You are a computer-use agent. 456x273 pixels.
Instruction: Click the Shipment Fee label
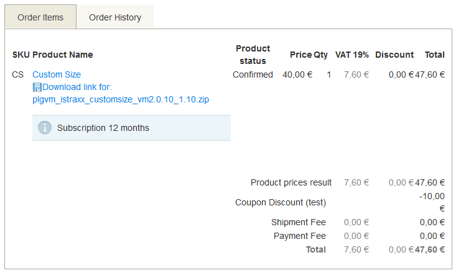[299, 222]
